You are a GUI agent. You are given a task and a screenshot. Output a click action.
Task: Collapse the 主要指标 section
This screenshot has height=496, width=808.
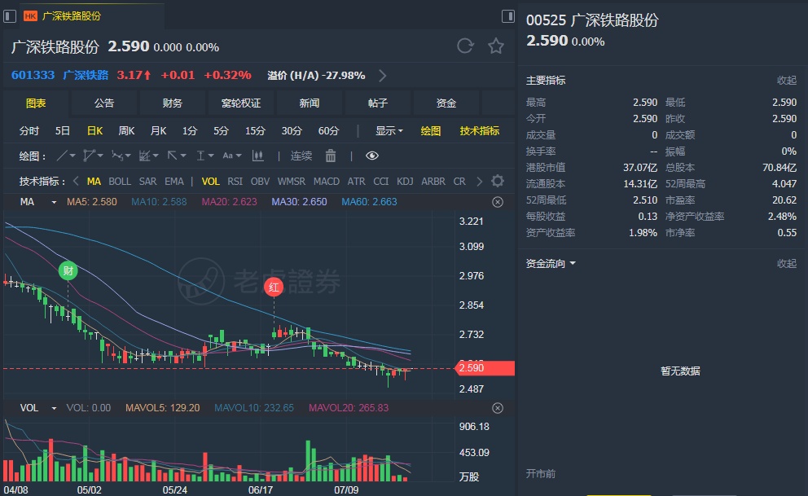click(786, 81)
